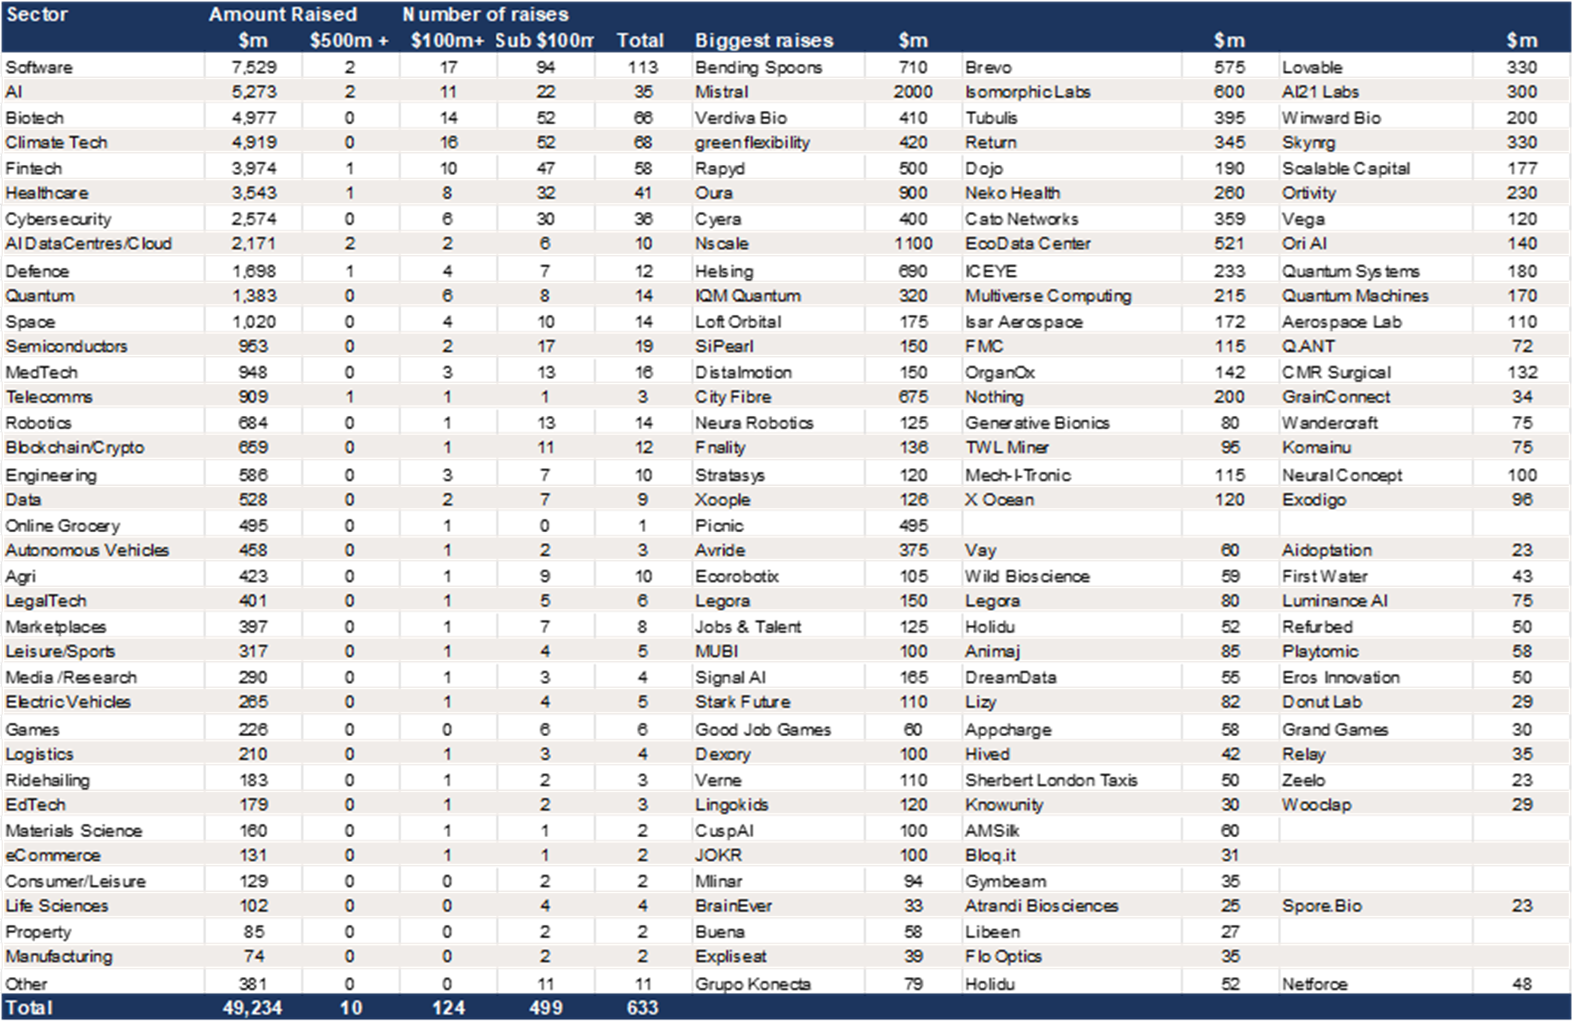Click the Software sector cell

(39, 67)
